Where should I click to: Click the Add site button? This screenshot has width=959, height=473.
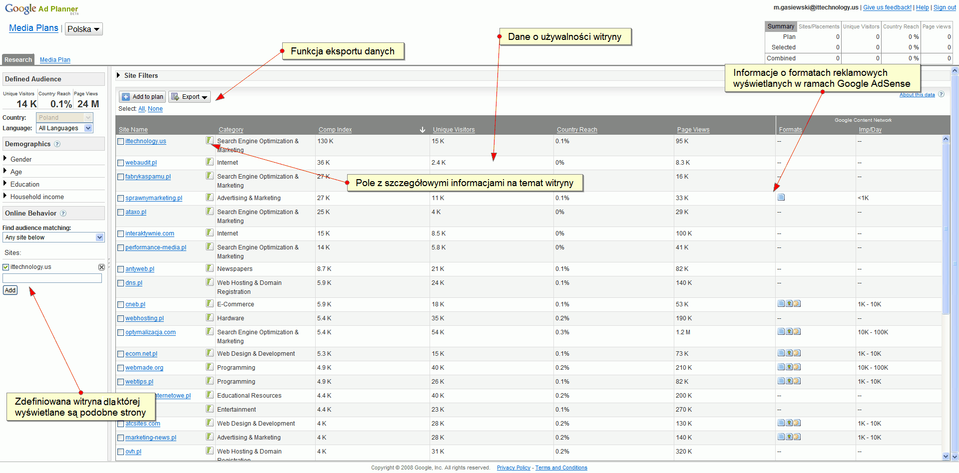[10, 290]
